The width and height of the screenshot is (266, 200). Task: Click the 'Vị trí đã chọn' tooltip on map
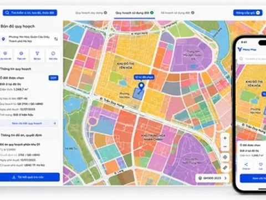(144, 77)
